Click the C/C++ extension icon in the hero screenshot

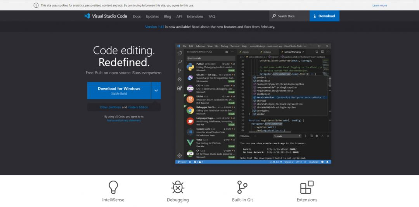tap(190, 89)
